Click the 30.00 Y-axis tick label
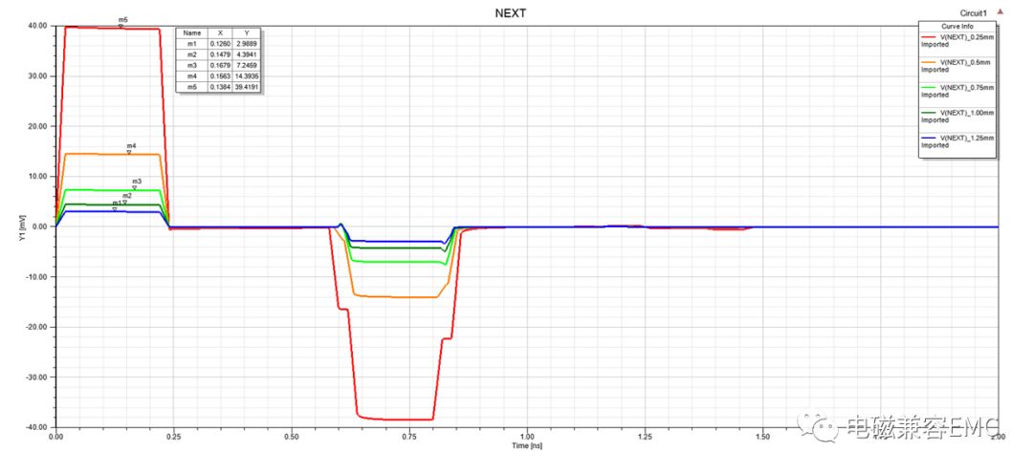This screenshot has height=473, width=1033. click(37, 75)
